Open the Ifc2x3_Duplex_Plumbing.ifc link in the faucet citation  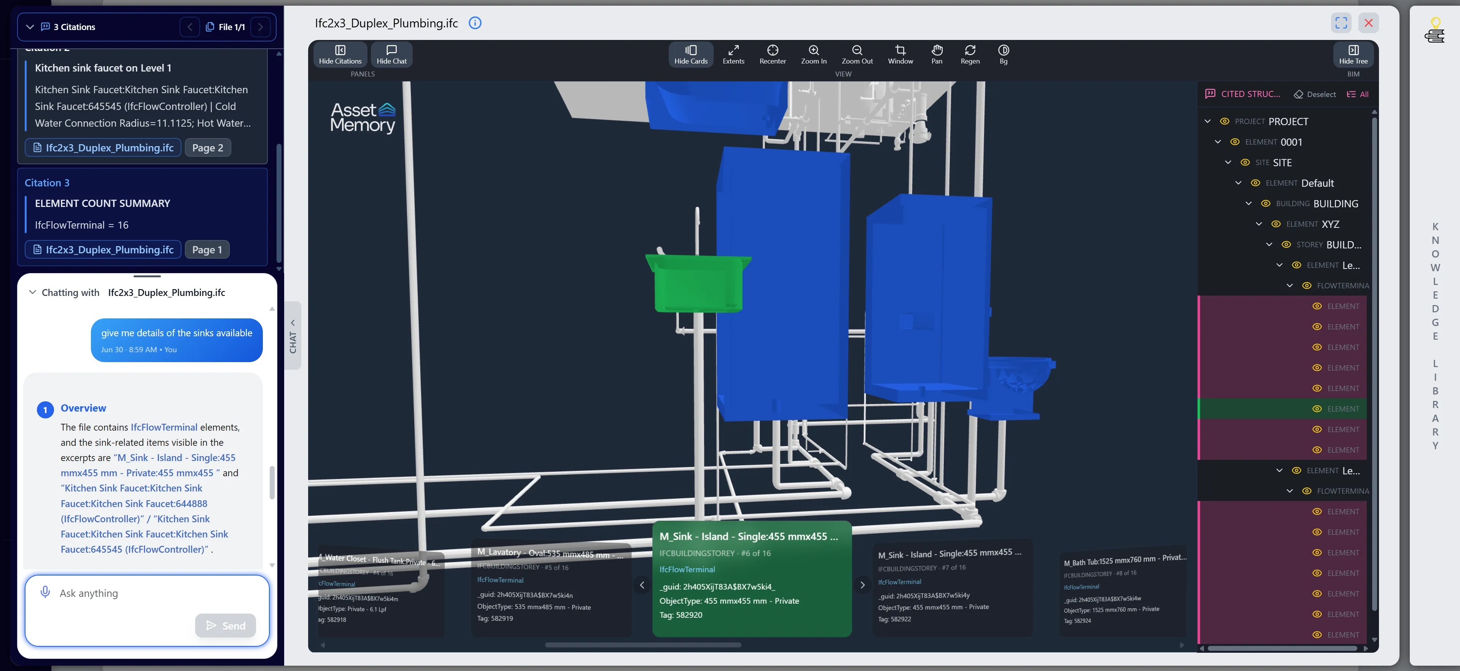pos(103,147)
